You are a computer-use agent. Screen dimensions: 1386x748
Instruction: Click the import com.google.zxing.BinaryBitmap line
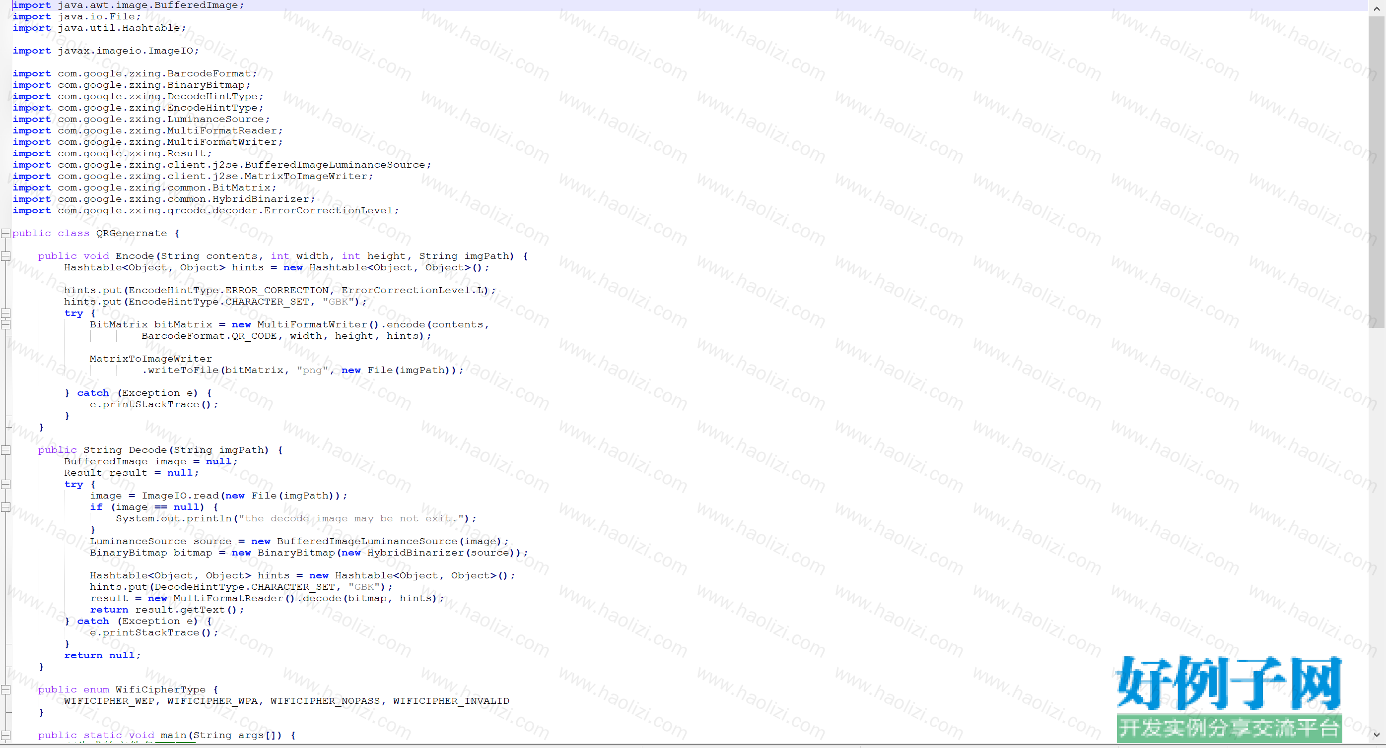pyautogui.click(x=131, y=85)
